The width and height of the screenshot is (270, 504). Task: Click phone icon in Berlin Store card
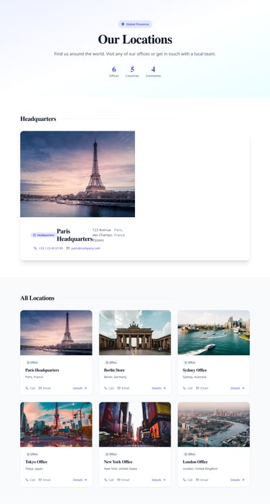tap(106, 388)
